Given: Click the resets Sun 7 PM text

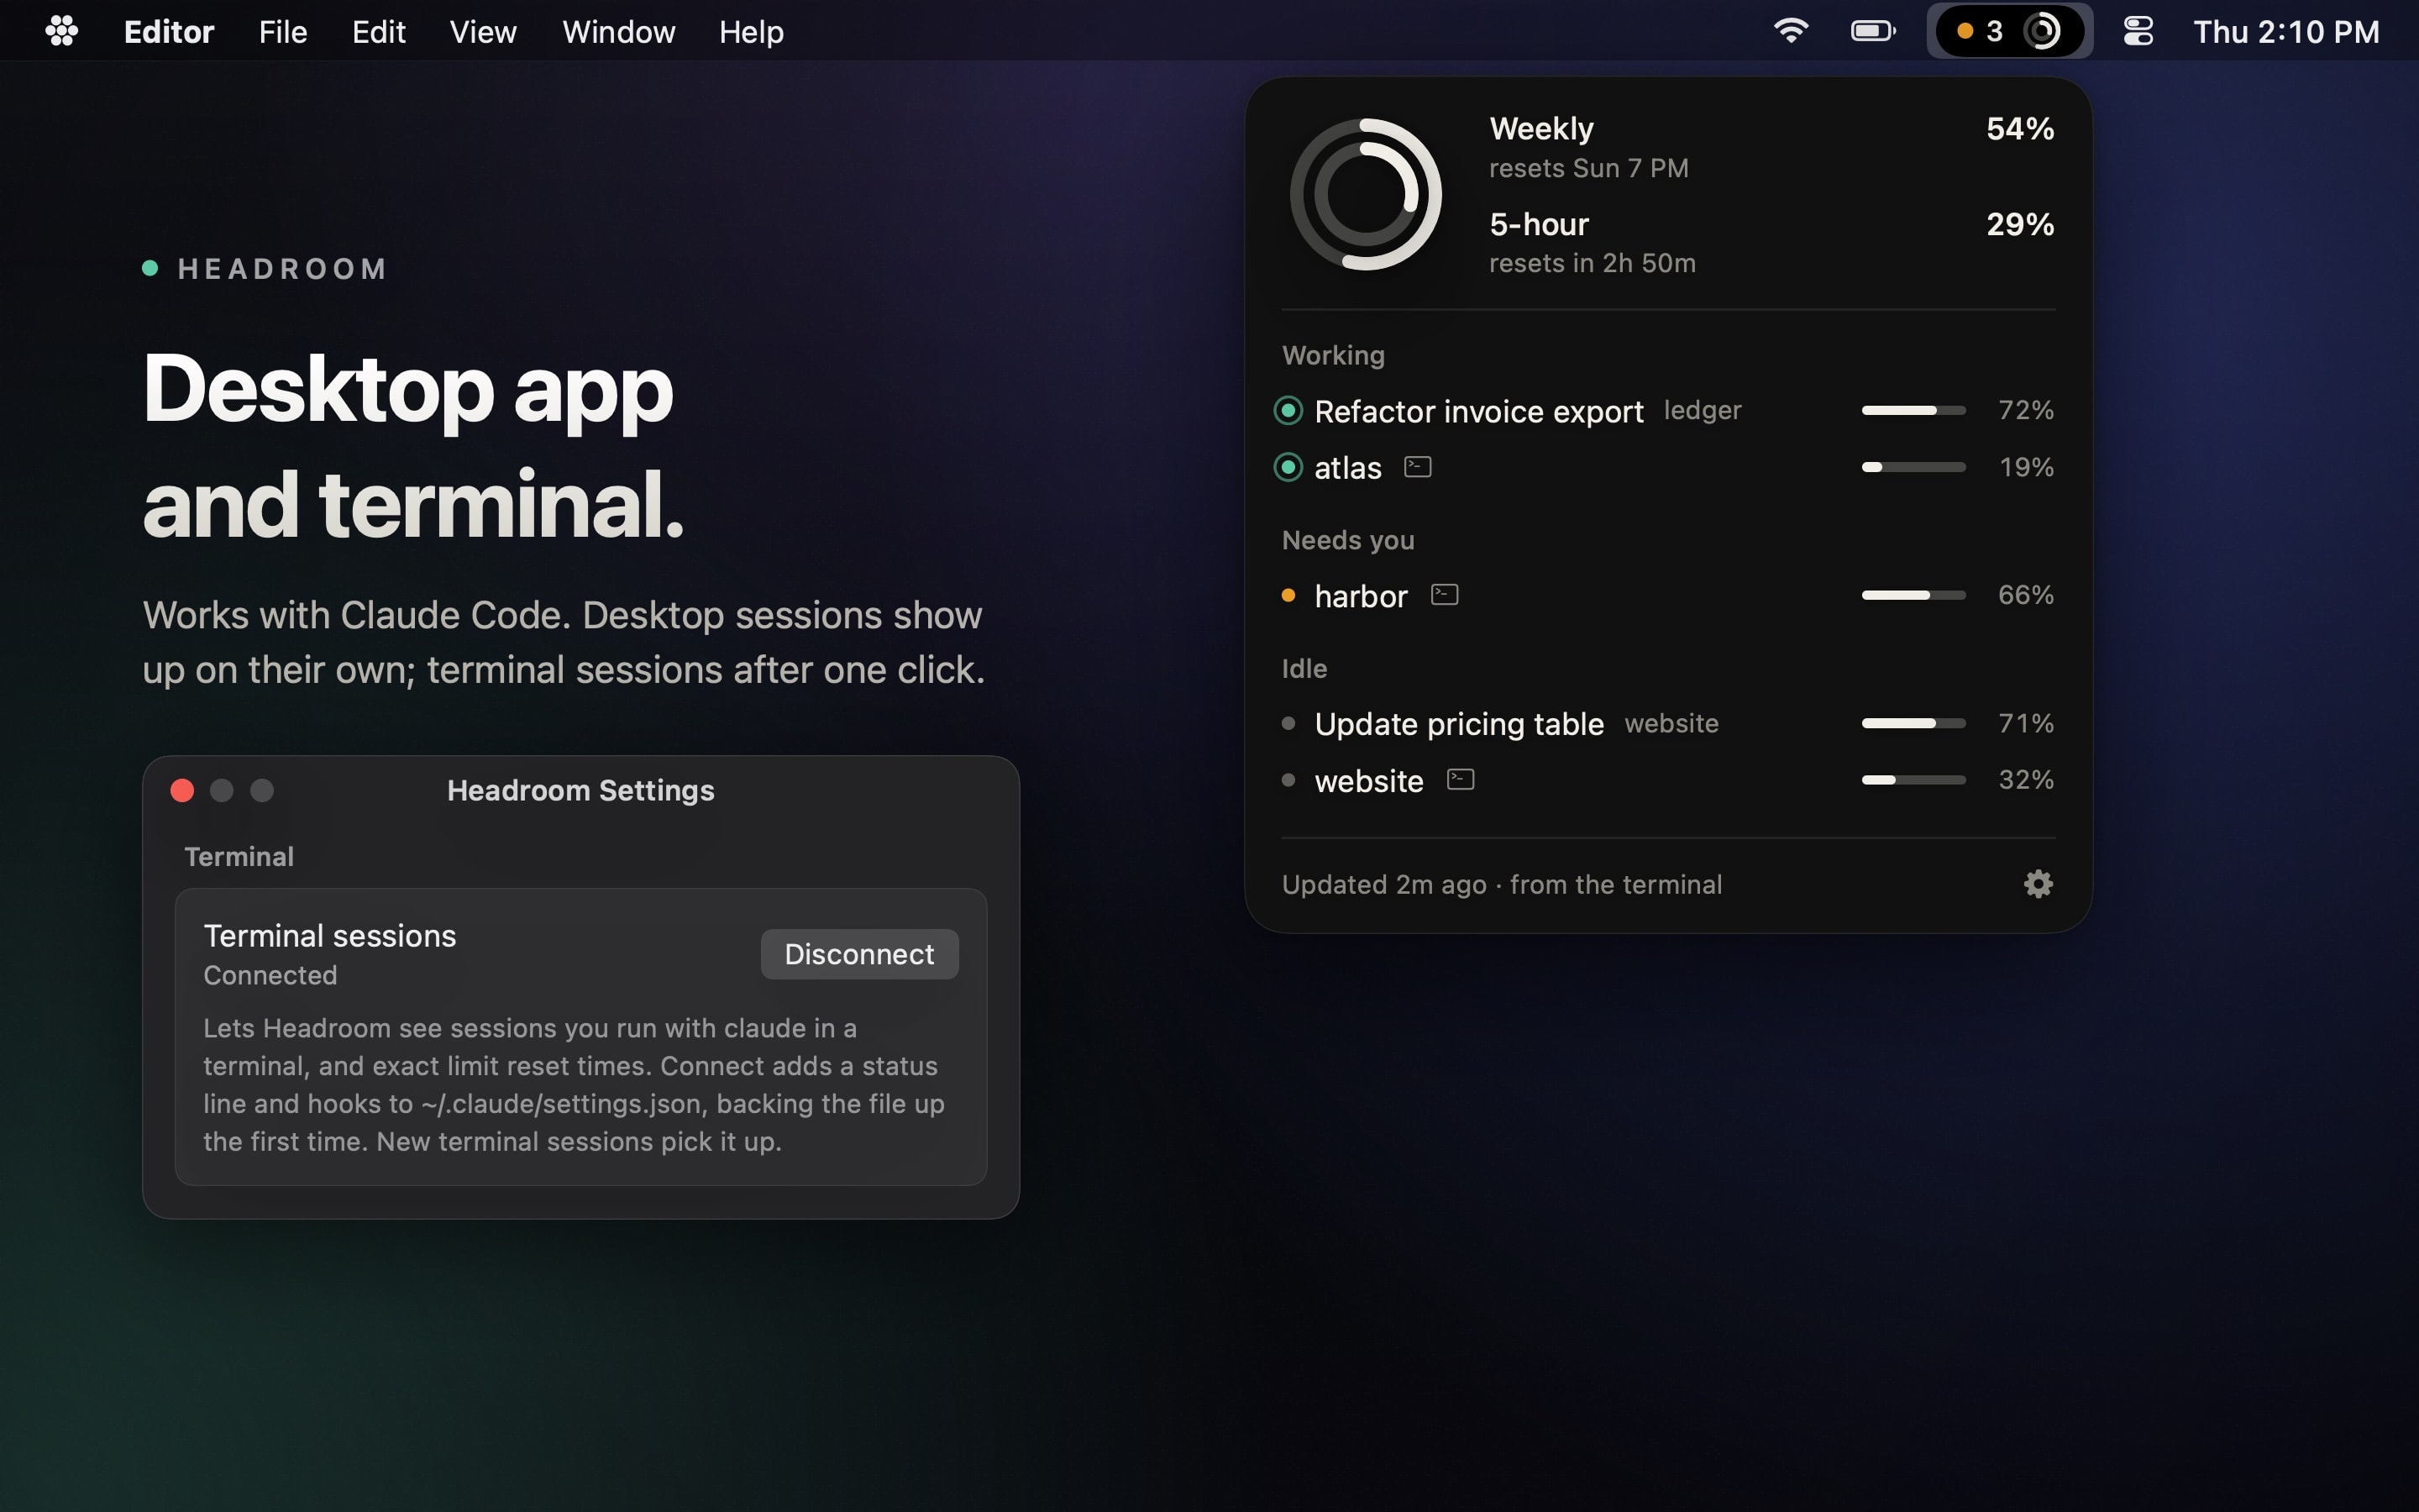Looking at the screenshot, I should [x=1588, y=168].
